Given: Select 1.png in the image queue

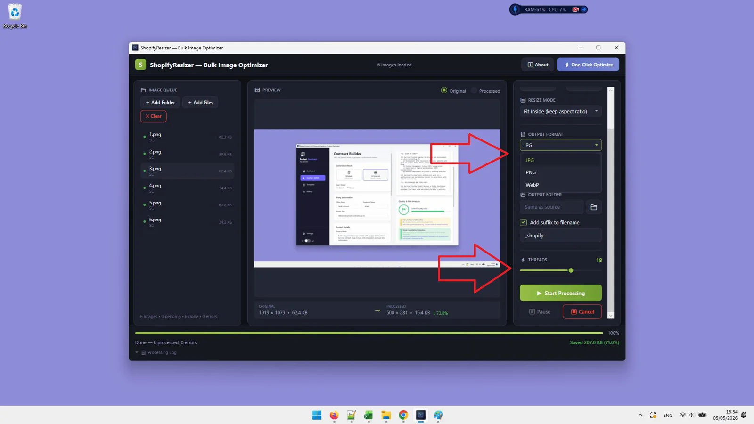Looking at the screenshot, I should 187,137.
